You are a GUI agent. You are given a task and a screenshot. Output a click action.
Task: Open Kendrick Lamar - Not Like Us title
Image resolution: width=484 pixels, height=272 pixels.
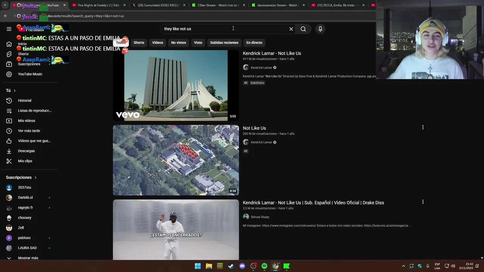point(272,53)
